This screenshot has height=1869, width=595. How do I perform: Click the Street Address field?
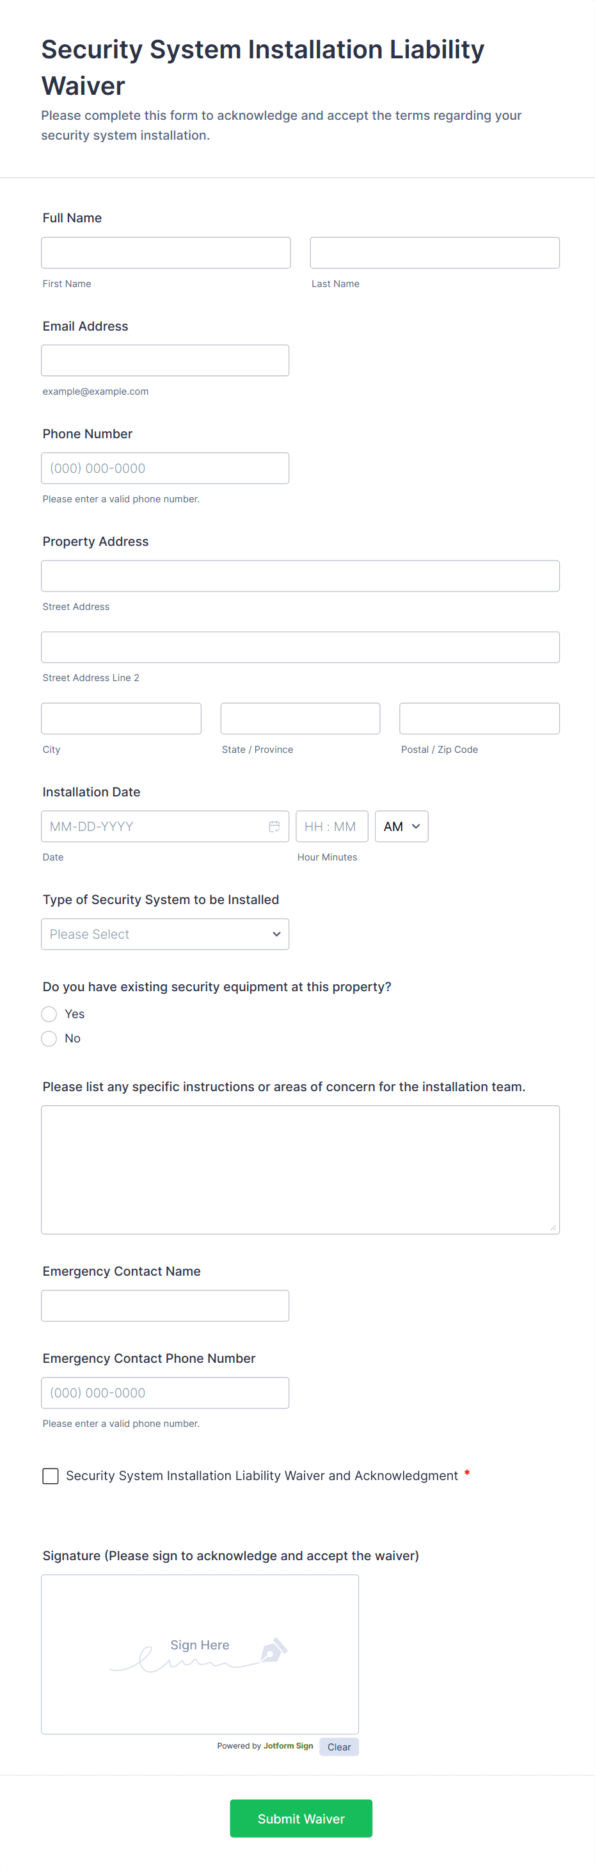(x=300, y=576)
